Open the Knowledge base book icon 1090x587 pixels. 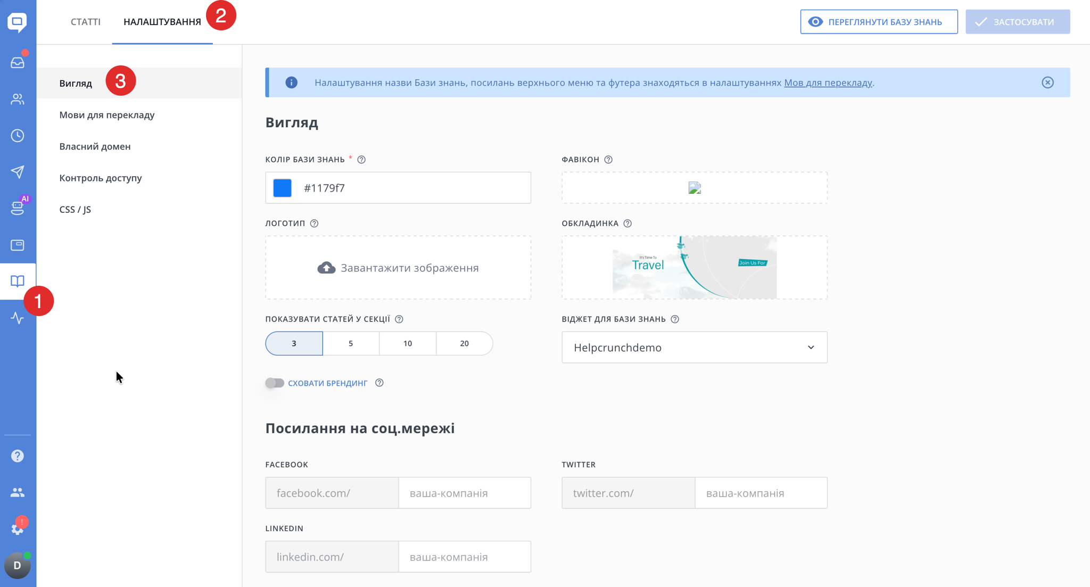(x=18, y=281)
